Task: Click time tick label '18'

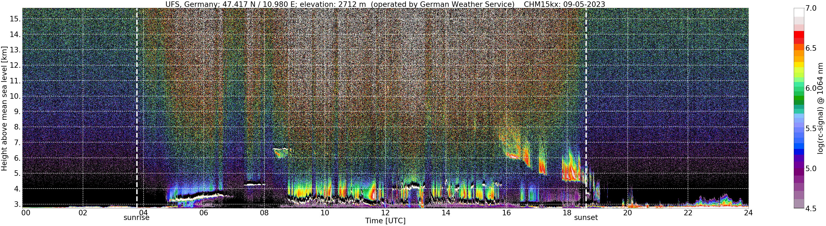Action: (567, 213)
